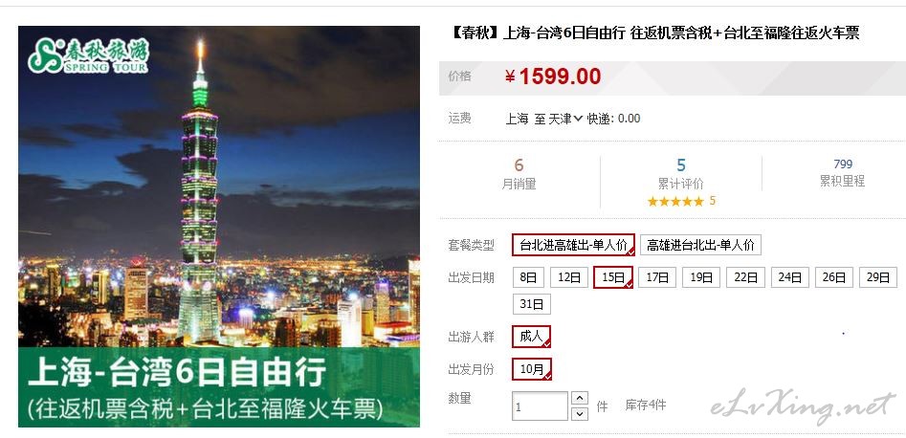Screen dimensions: 906x438
Task: Choose departure date 15日
Action: [613, 277]
